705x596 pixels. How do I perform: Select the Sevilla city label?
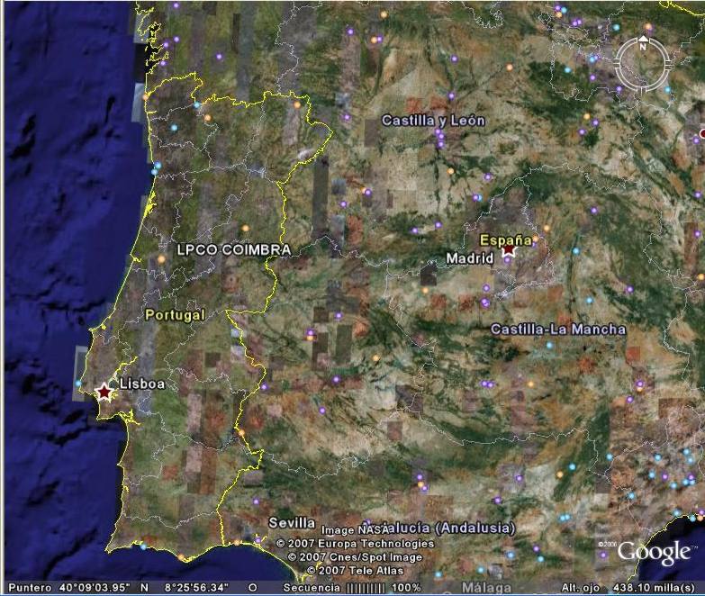(x=292, y=523)
